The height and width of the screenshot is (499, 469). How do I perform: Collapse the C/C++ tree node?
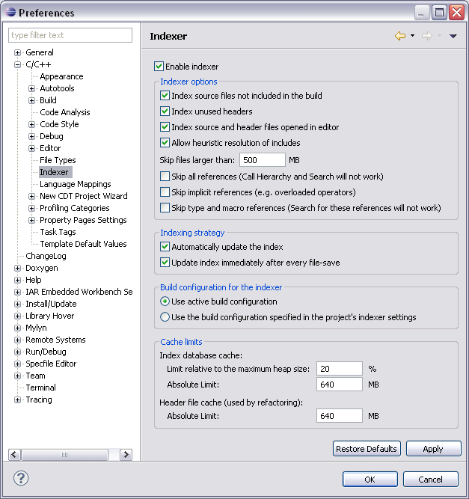tap(17, 64)
